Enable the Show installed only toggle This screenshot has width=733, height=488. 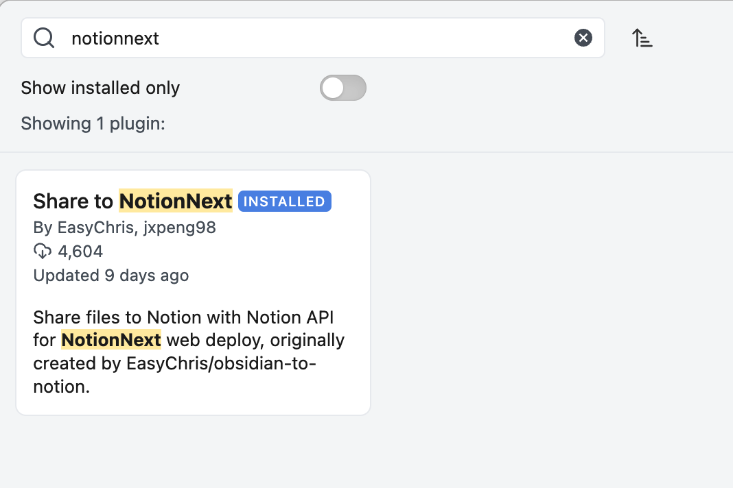pos(343,88)
